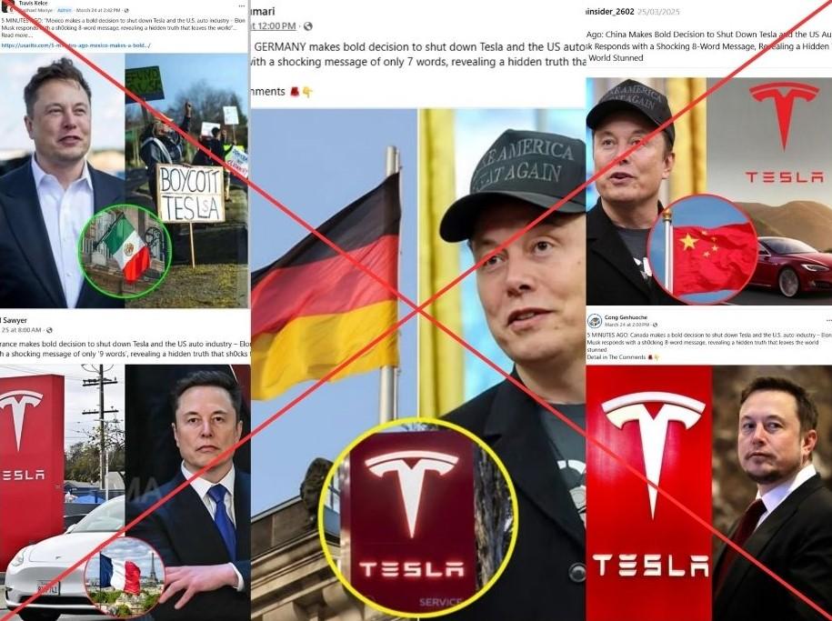Click the globe privacy icon beside 12:00 PM
The image size is (832, 621).
307,26
